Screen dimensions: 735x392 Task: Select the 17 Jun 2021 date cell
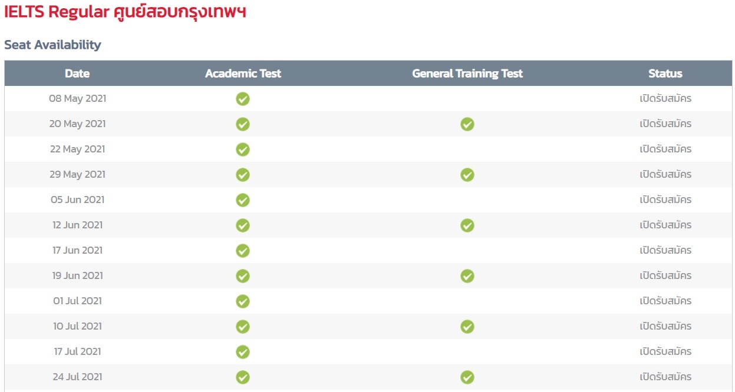coord(78,251)
